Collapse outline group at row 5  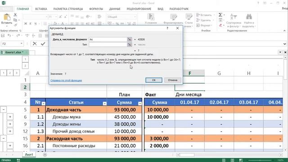pyautogui.click(x=3, y=109)
